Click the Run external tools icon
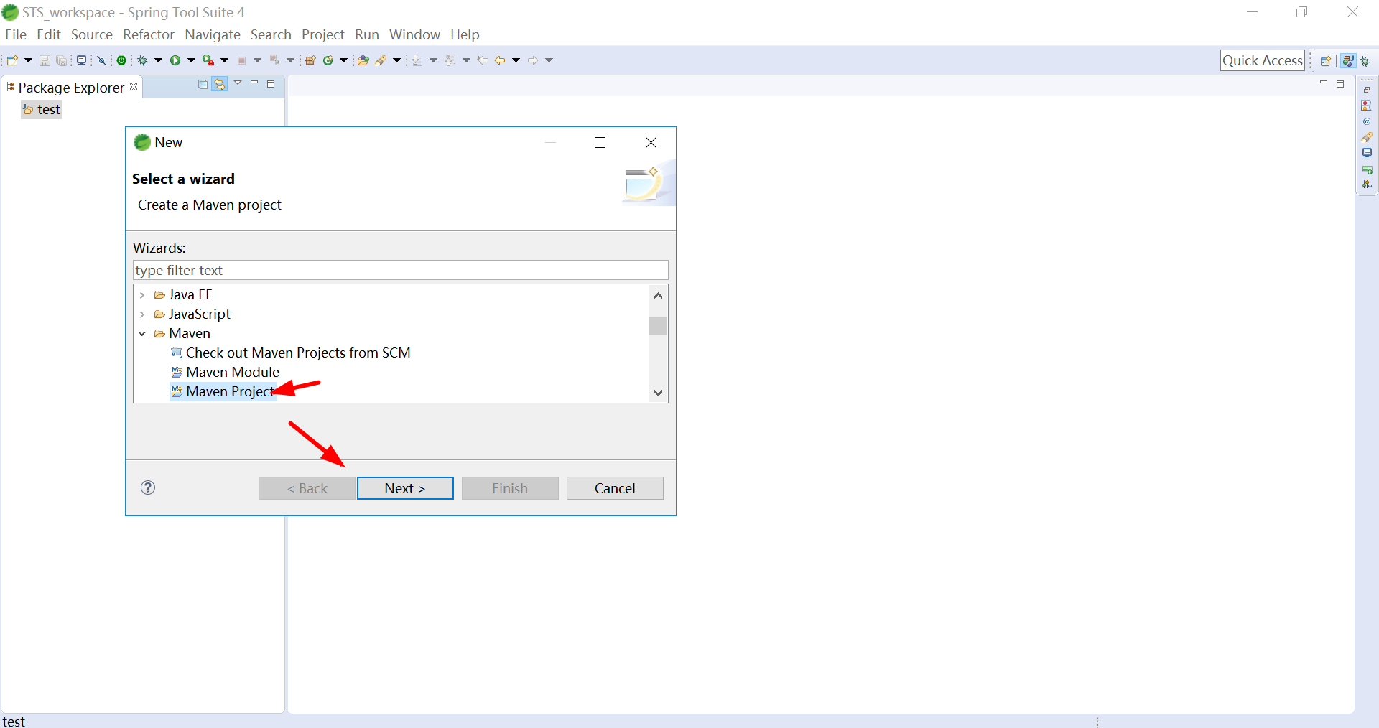This screenshot has height=728, width=1379. click(x=208, y=60)
